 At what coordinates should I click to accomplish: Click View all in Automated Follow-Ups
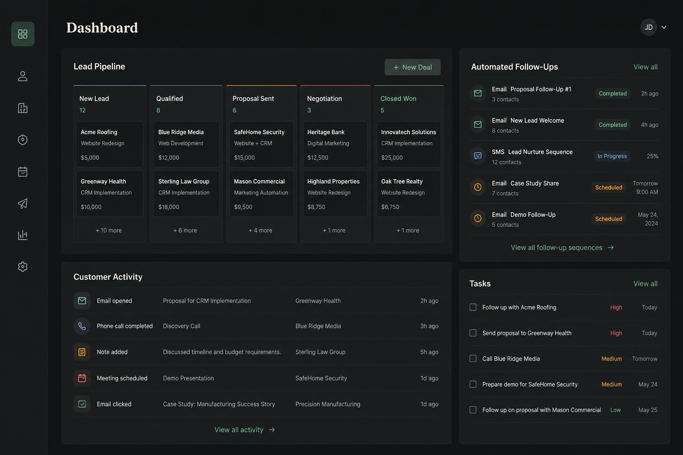[646, 67]
